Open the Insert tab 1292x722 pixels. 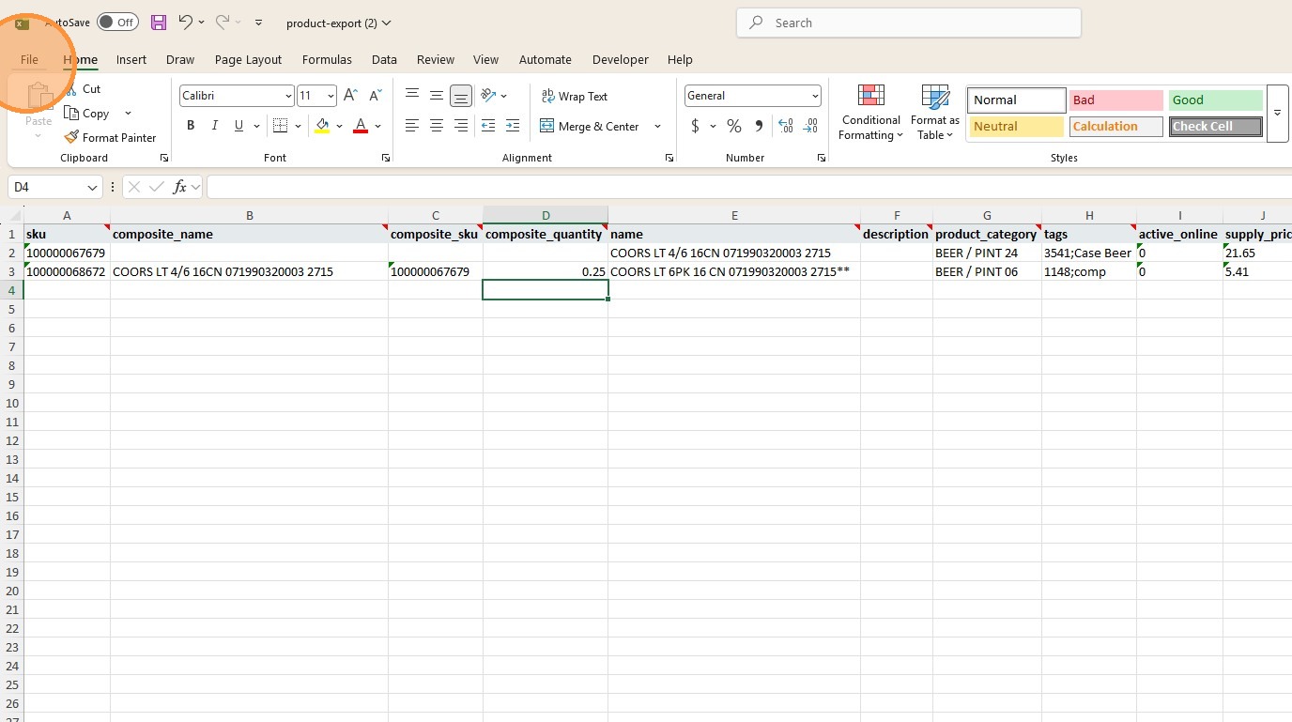tap(131, 59)
